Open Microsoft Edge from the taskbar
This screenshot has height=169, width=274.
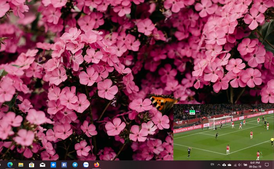point(10,165)
